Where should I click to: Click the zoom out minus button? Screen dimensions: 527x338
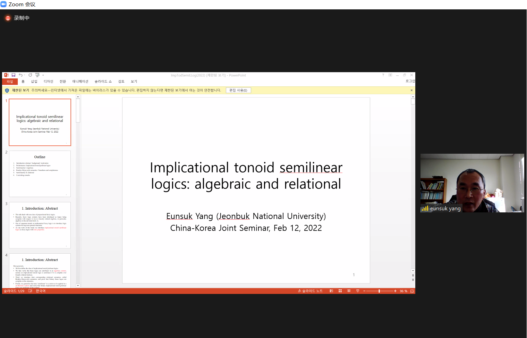click(364, 291)
